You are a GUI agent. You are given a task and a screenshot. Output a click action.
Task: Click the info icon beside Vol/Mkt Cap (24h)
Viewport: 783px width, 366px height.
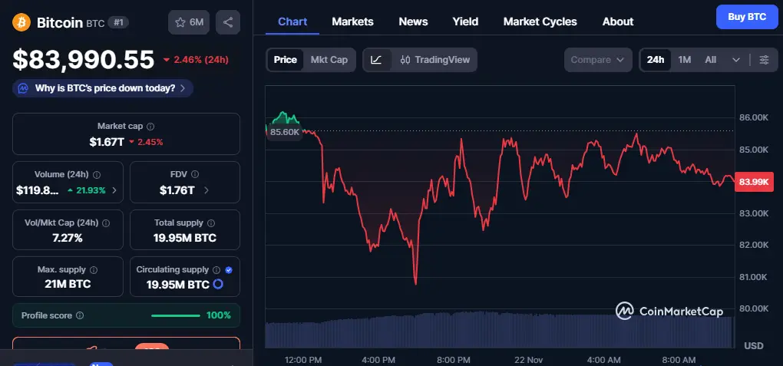click(x=106, y=223)
